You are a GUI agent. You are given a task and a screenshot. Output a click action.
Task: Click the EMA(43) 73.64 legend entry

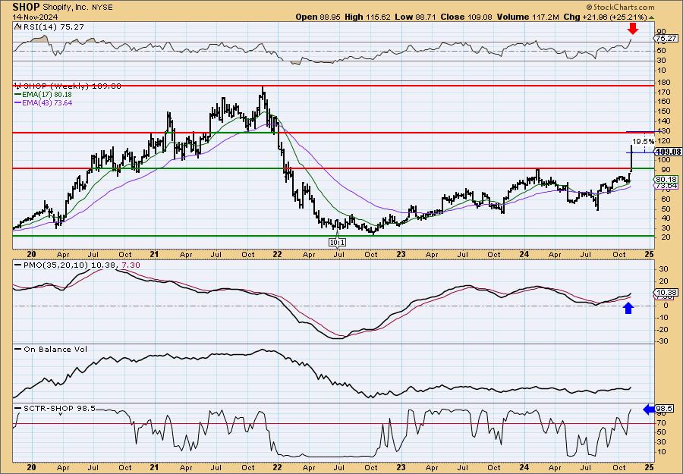(47, 102)
